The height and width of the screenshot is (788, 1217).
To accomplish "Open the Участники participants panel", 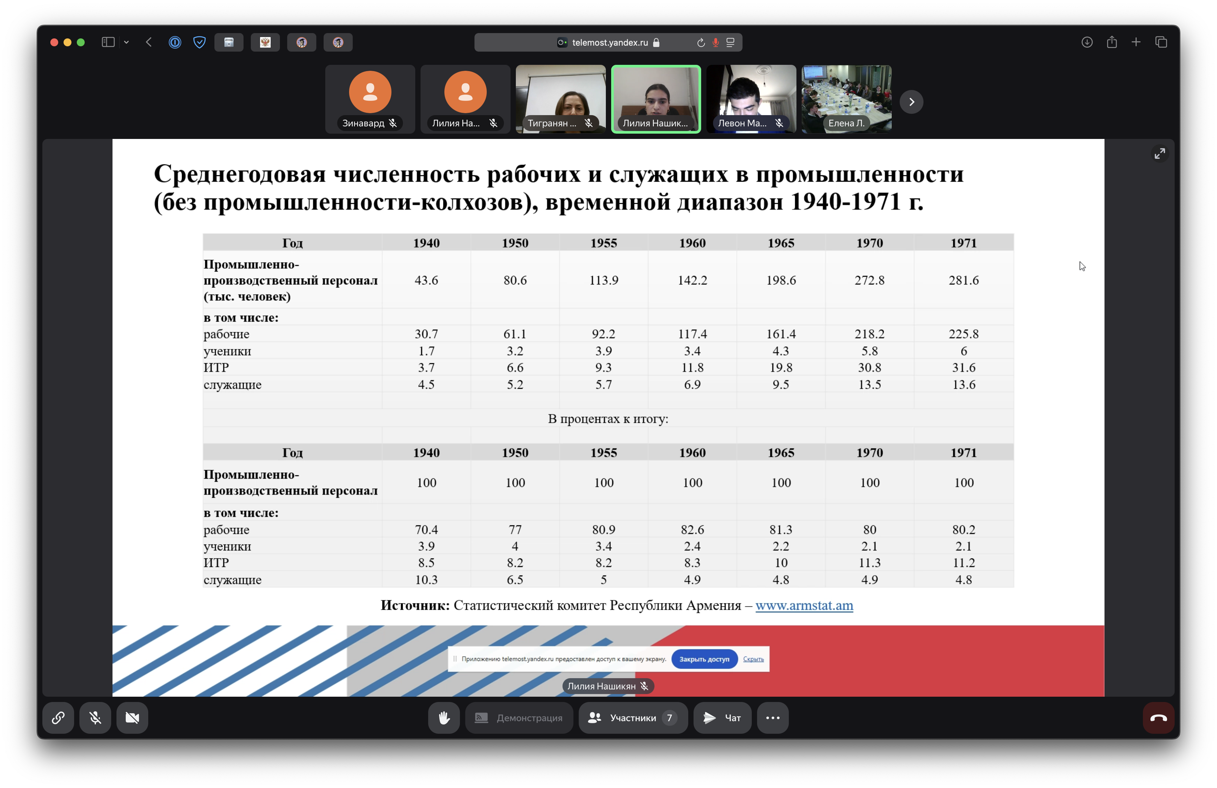I will click(633, 718).
